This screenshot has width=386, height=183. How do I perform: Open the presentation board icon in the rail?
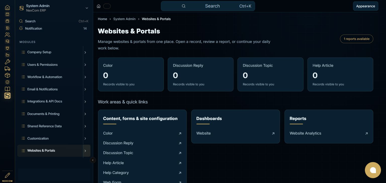point(7,48)
